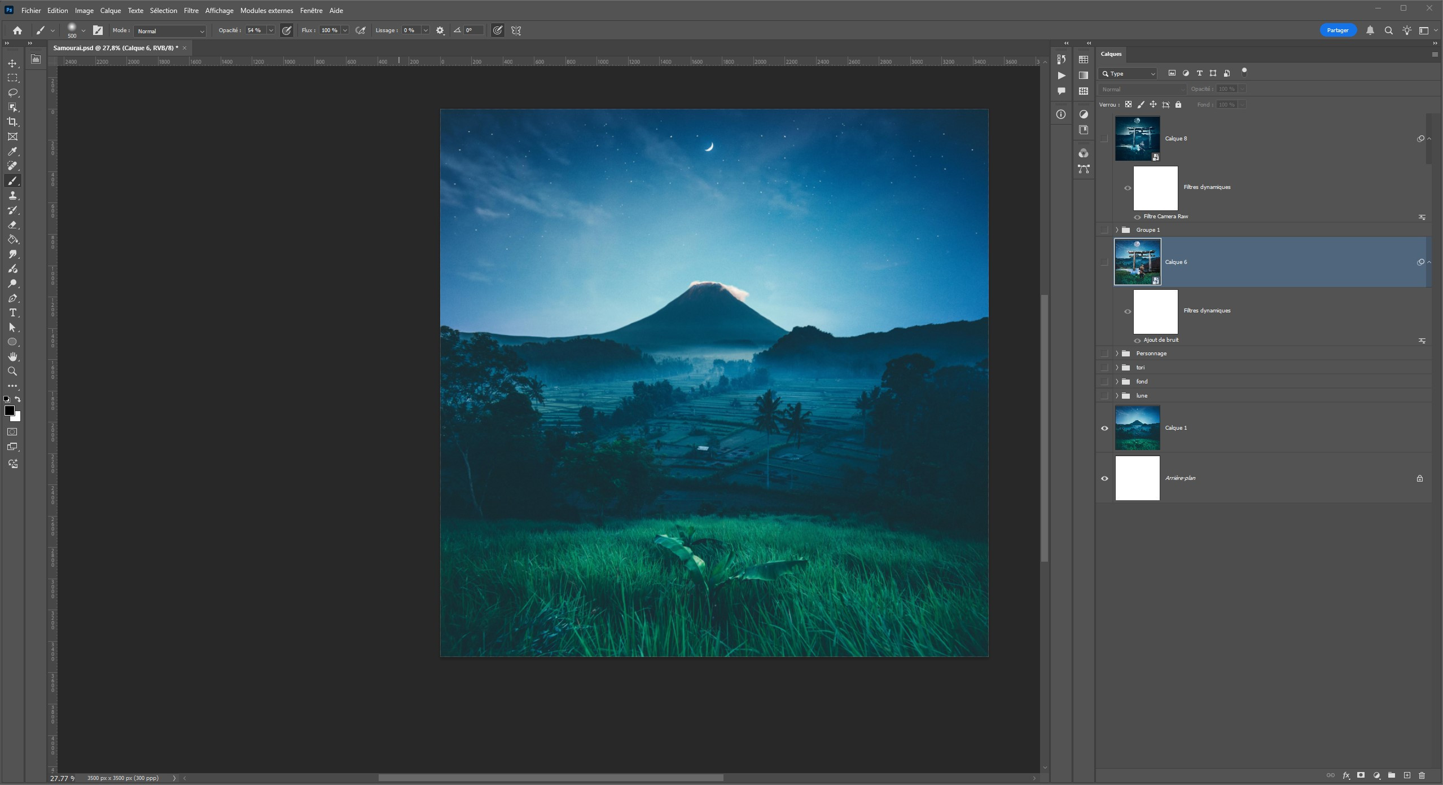Expand the Personnage layer group
The height and width of the screenshot is (785, 1443).
pyautogui.click(x=1117, y=354)
